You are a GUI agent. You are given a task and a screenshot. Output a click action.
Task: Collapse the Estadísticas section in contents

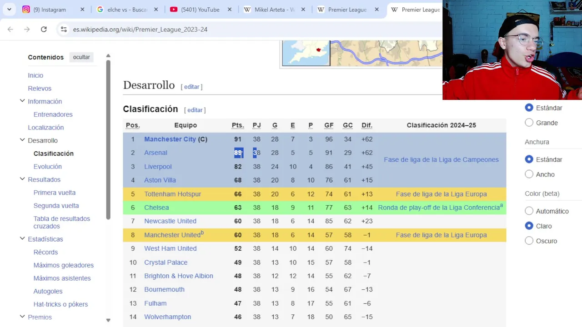click(x=22, y=238)
